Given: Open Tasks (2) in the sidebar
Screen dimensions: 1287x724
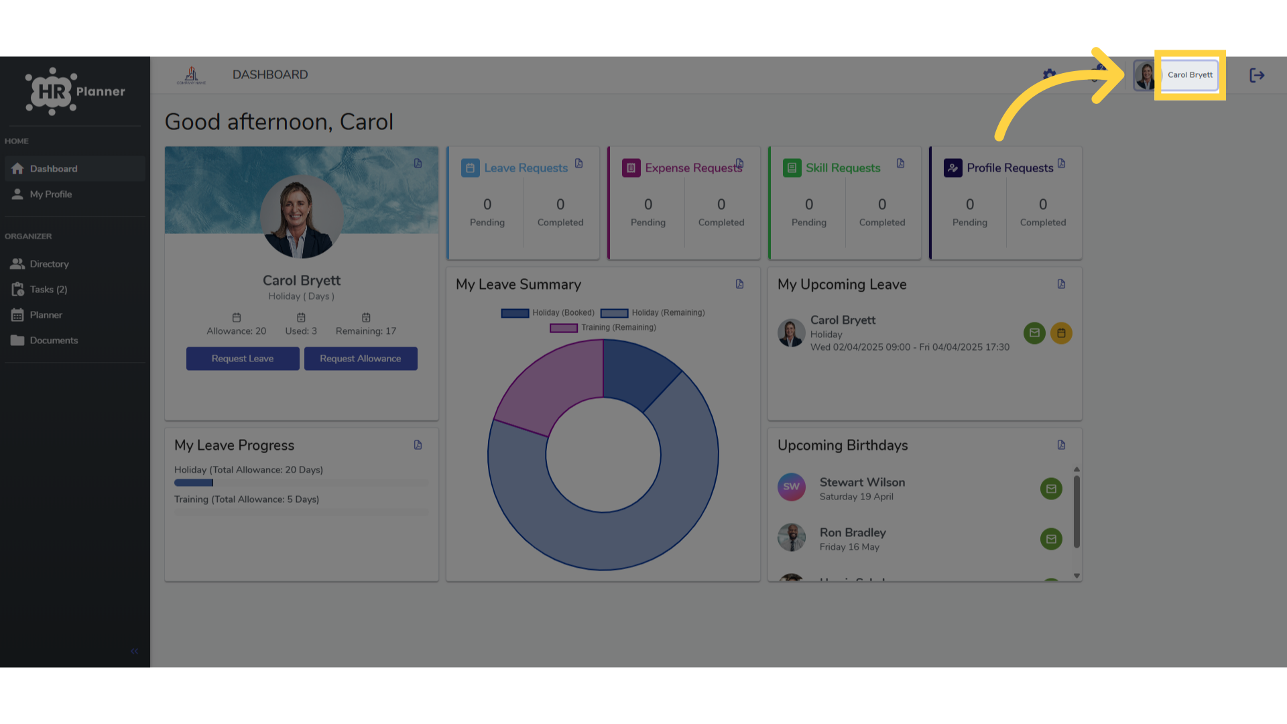Looking at the screenshot, I should tap(75, 290).
